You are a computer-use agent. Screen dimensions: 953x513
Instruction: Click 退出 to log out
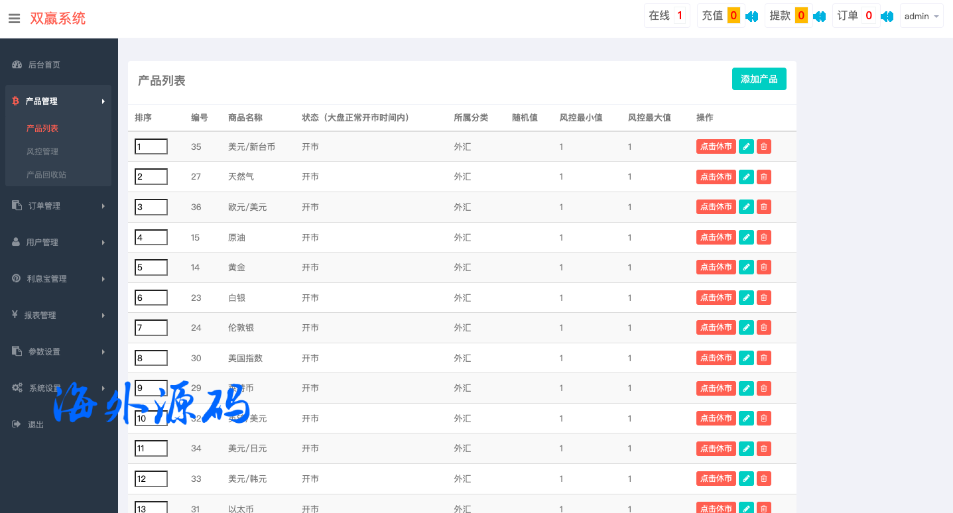(x=35, y=425)
